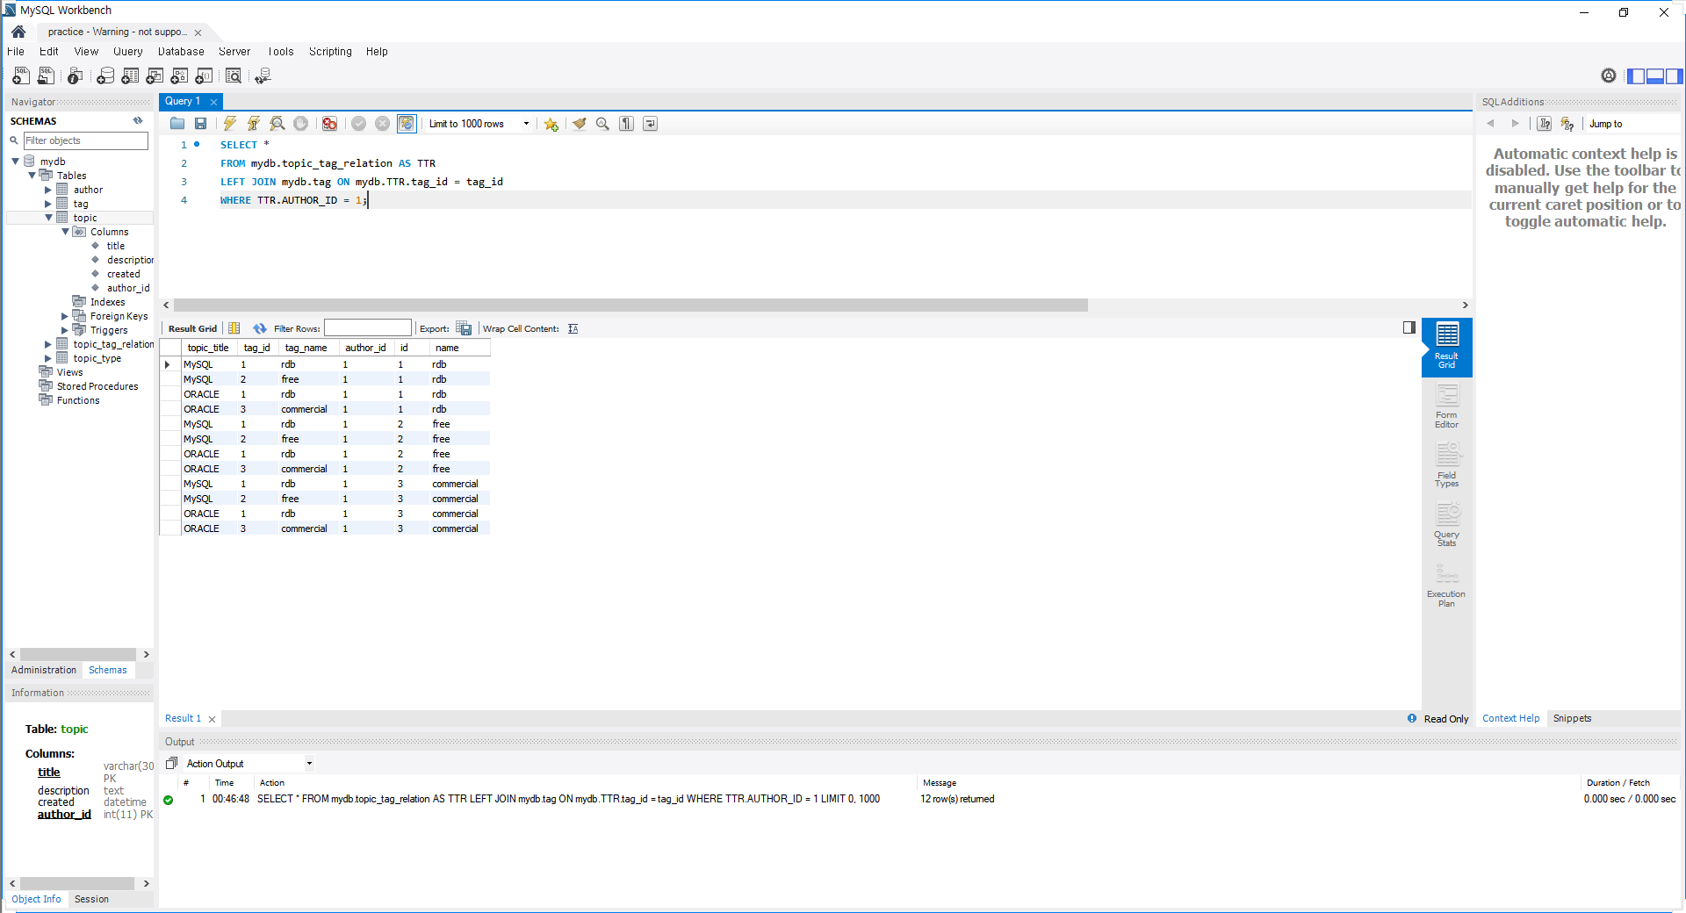Open the Scripting menu

330,52
